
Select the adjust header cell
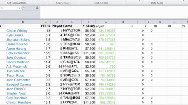106,26
